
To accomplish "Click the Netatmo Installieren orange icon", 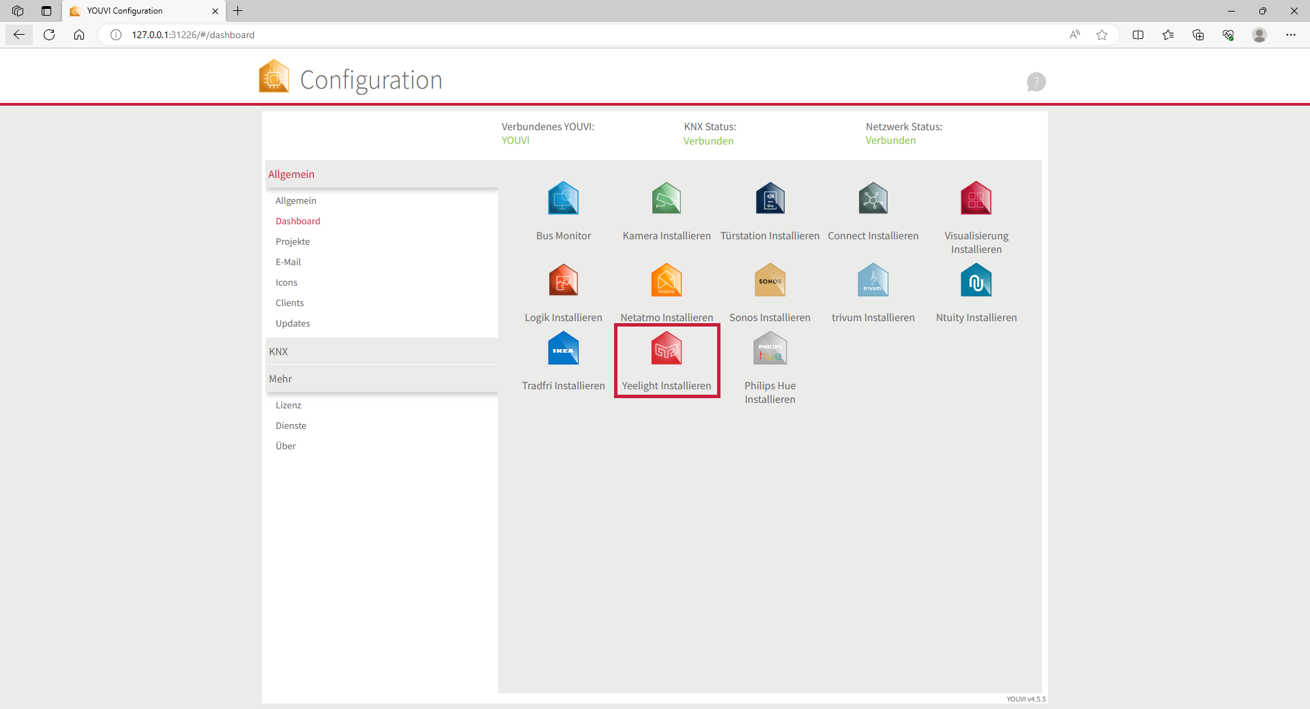I will tap(667, 280).
